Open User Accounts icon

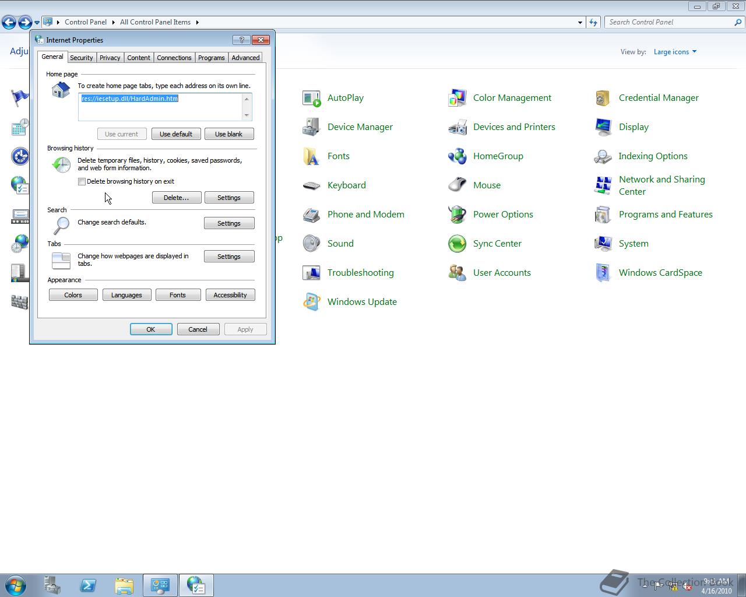458,273
